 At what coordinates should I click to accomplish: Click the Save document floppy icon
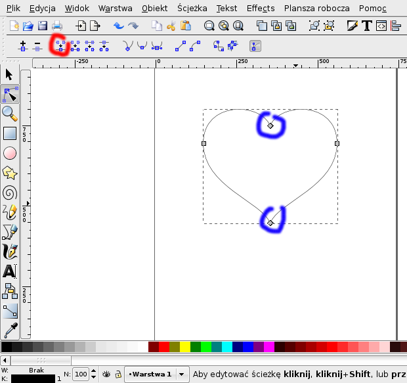[43, 26]
